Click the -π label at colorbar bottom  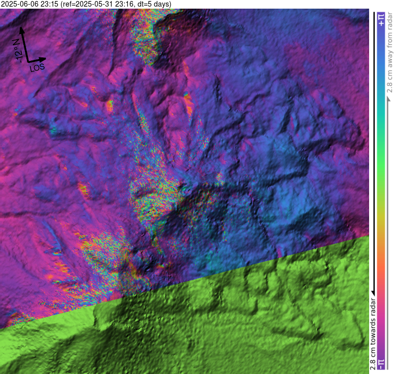point(381,364)
